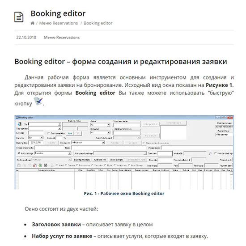Click the Private notes input field
Viewport: 246px width, 246px height.
tap(197, 148)
